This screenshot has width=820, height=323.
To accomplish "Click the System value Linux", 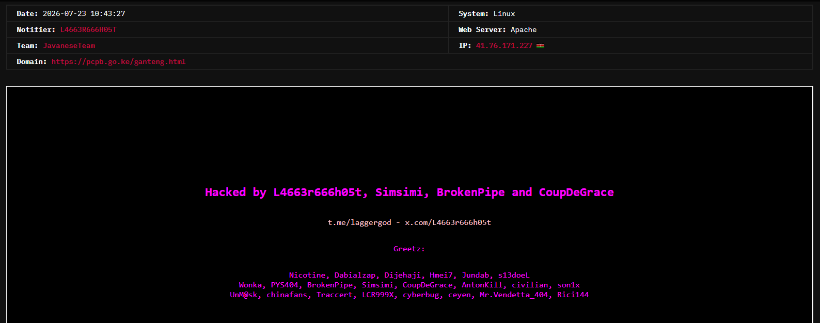I will pyautogui.click(x=504, y=14).
